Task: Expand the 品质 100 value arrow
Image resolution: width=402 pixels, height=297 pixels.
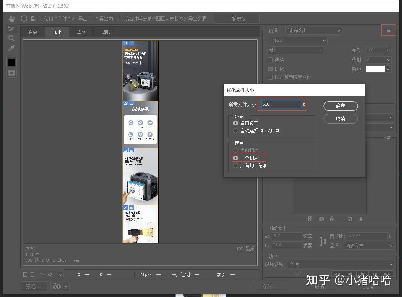Action: click(x=388, y=50)
